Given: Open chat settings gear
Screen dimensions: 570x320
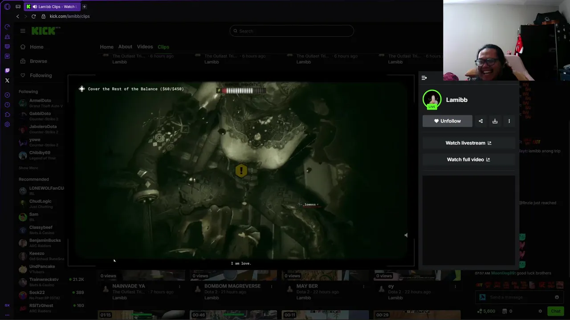Looking at the screenshot, I should click(x=540, y=311).
